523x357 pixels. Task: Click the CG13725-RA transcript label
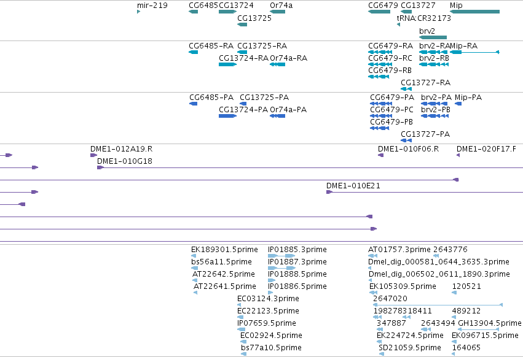(262, 45)
